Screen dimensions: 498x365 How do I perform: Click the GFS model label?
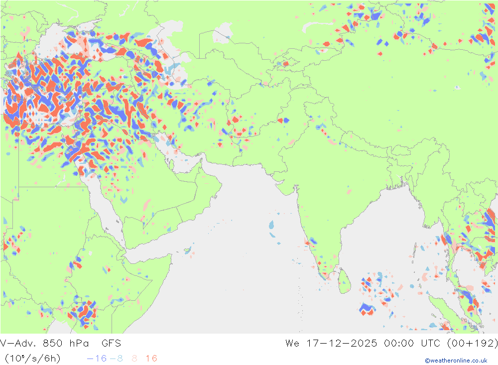click(111, 344)
